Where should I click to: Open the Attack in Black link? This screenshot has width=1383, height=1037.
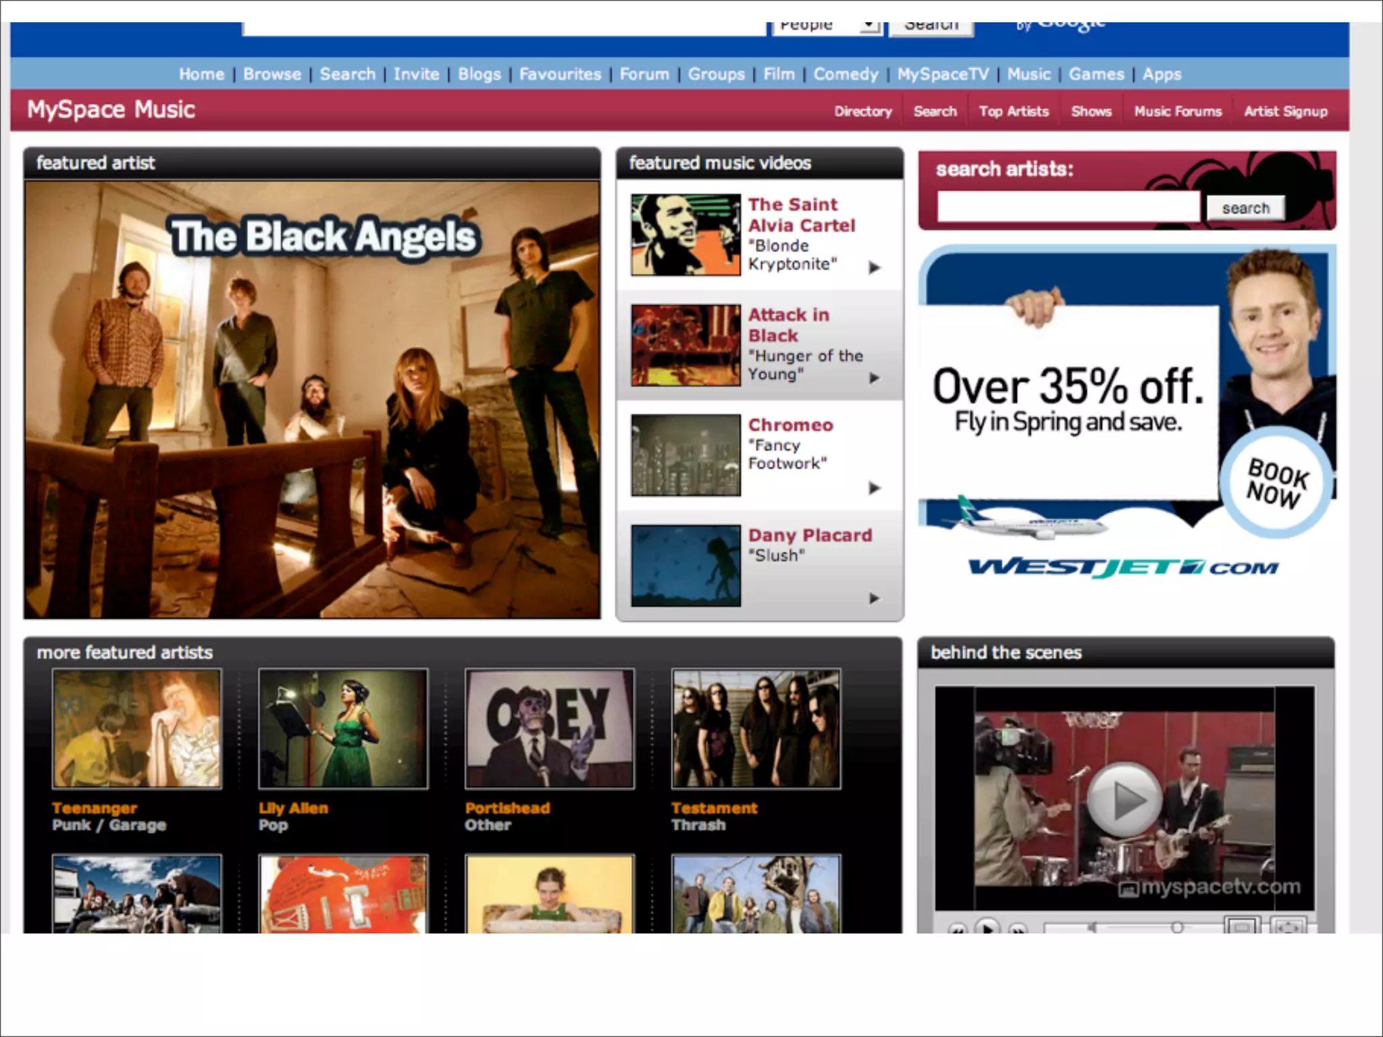[789, 325]
